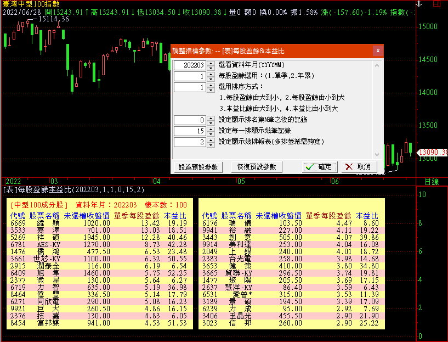Click the 13090.38 current price tag
The width and height of the screenshot is (448, 342).
[x=433, y=153]
